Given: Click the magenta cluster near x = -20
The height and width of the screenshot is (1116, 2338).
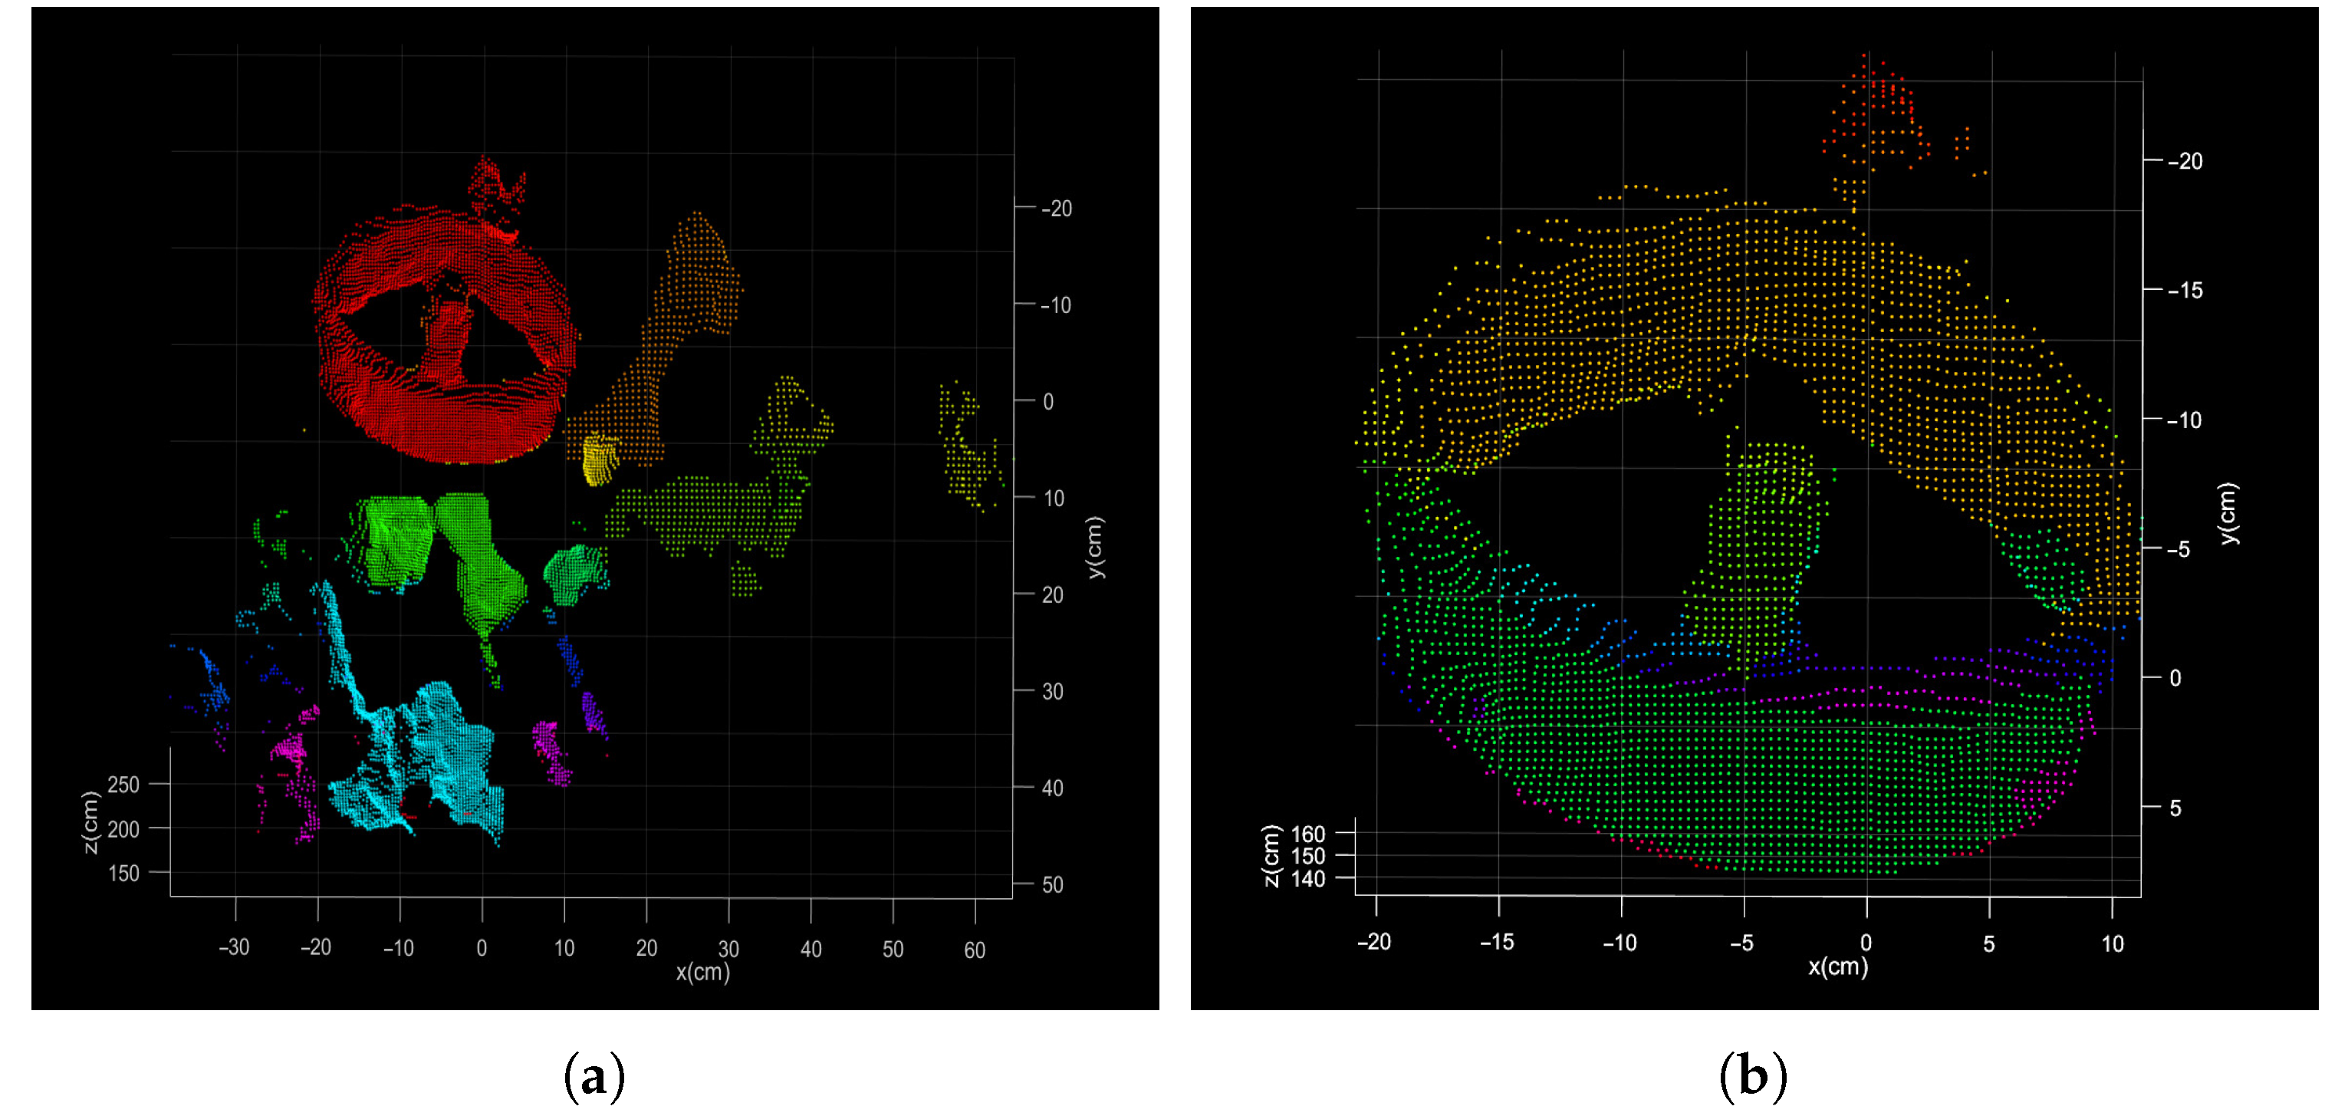Looking at the screenshot, I should tap(292, 752).
